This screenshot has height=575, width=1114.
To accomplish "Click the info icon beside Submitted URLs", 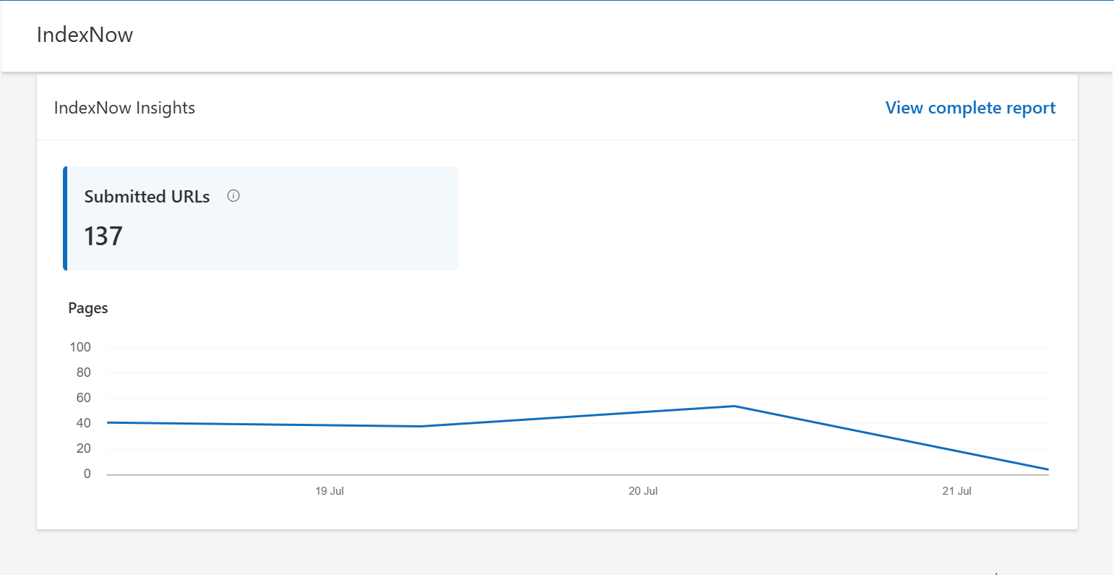I will coord(233,196).
